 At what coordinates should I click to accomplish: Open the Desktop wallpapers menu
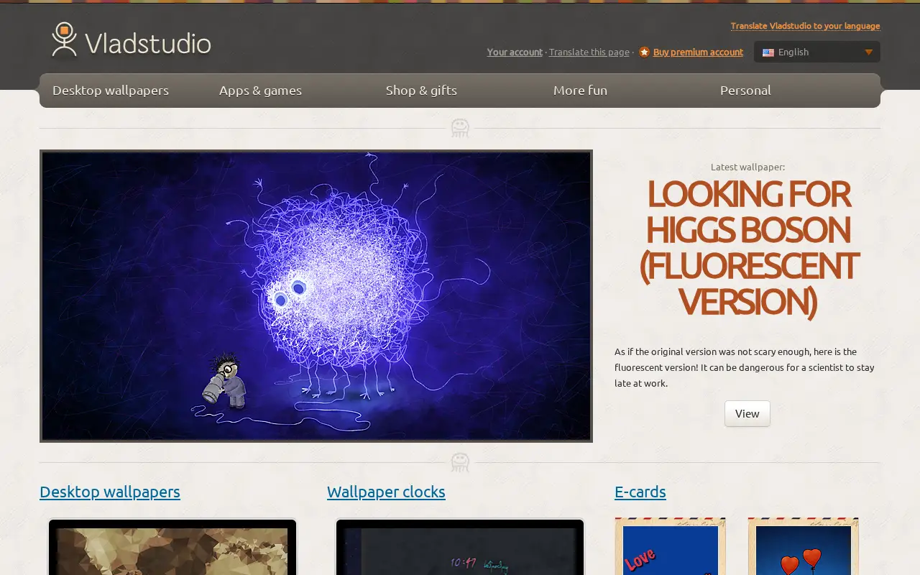point(111,91)
